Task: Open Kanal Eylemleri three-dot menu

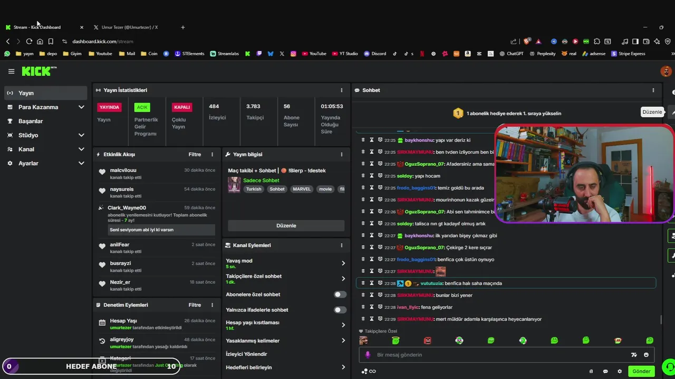Action: (341, 245)
